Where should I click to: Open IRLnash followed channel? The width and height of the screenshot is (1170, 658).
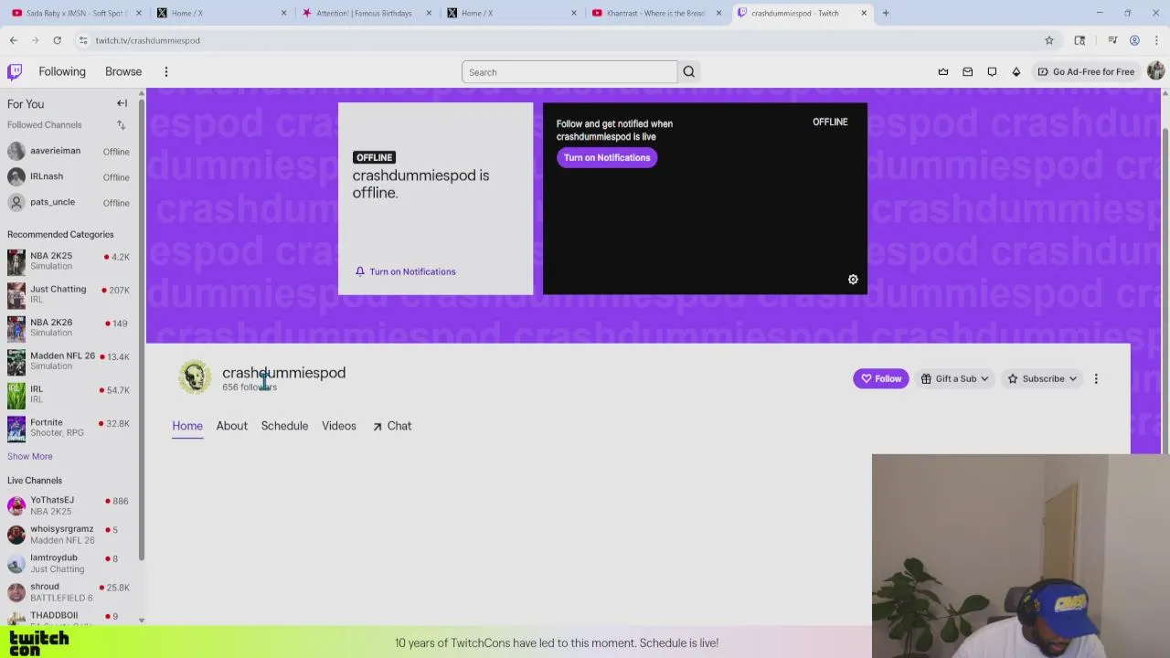pos(69,176)
